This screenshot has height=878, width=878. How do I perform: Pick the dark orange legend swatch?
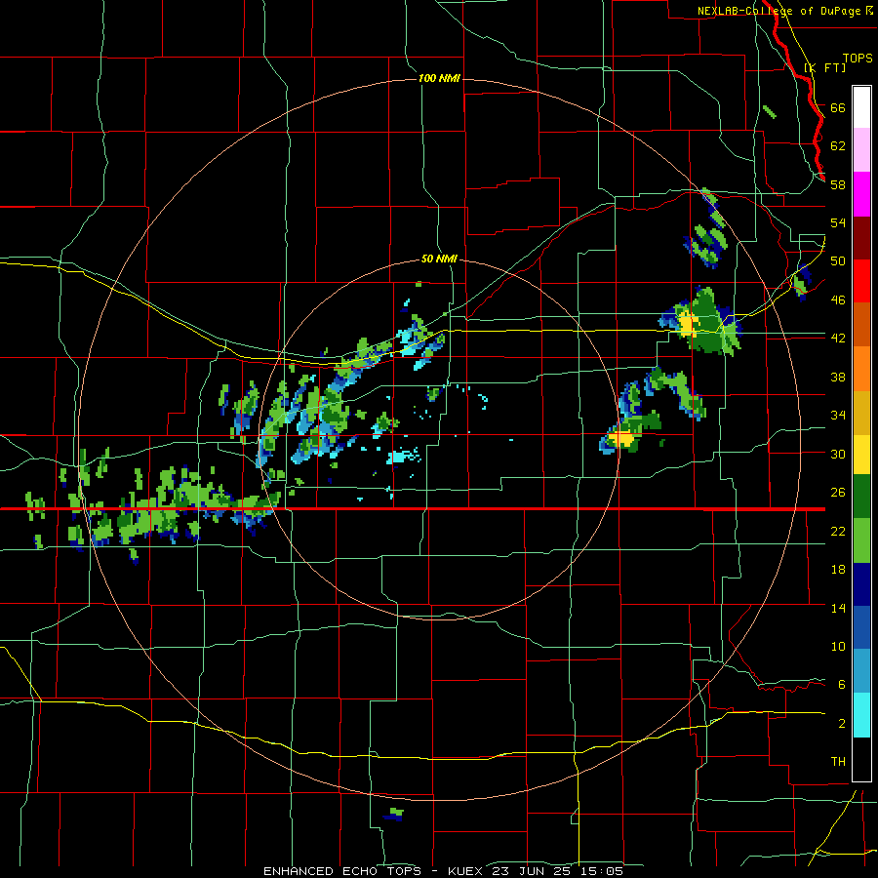tap(861, 324)
